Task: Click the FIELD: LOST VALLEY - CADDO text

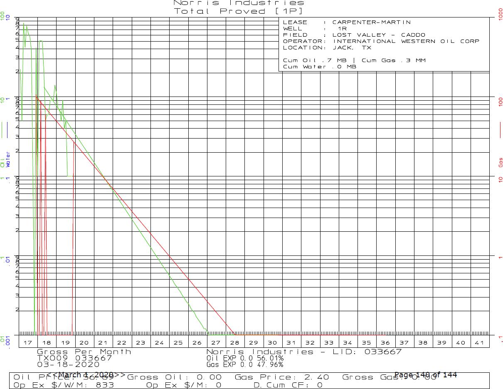Action: (354, 35)
